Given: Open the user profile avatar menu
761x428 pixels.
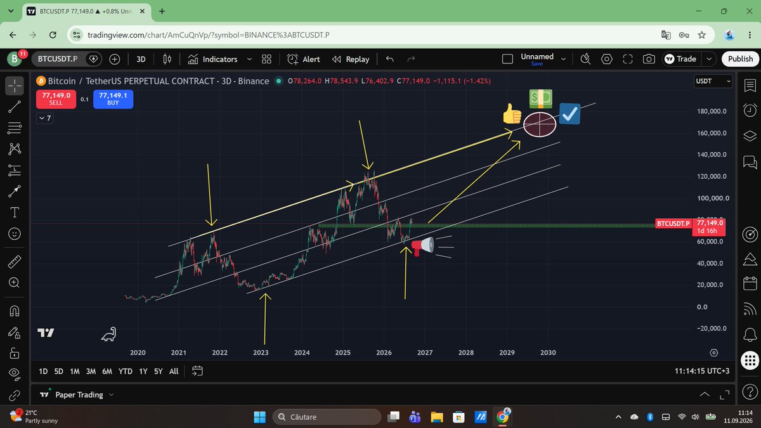Looking at the screenshot, I should point(15,59).
